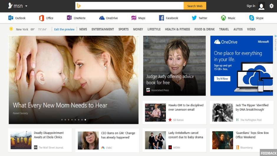Open the Twitter bird icon
The image size is (277, 156).
click(194, 18)
